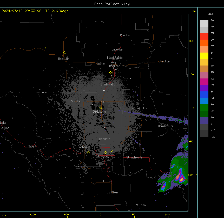Select the Blackfalds city label
The image size is (224, 218).
[x=115, y=58]
